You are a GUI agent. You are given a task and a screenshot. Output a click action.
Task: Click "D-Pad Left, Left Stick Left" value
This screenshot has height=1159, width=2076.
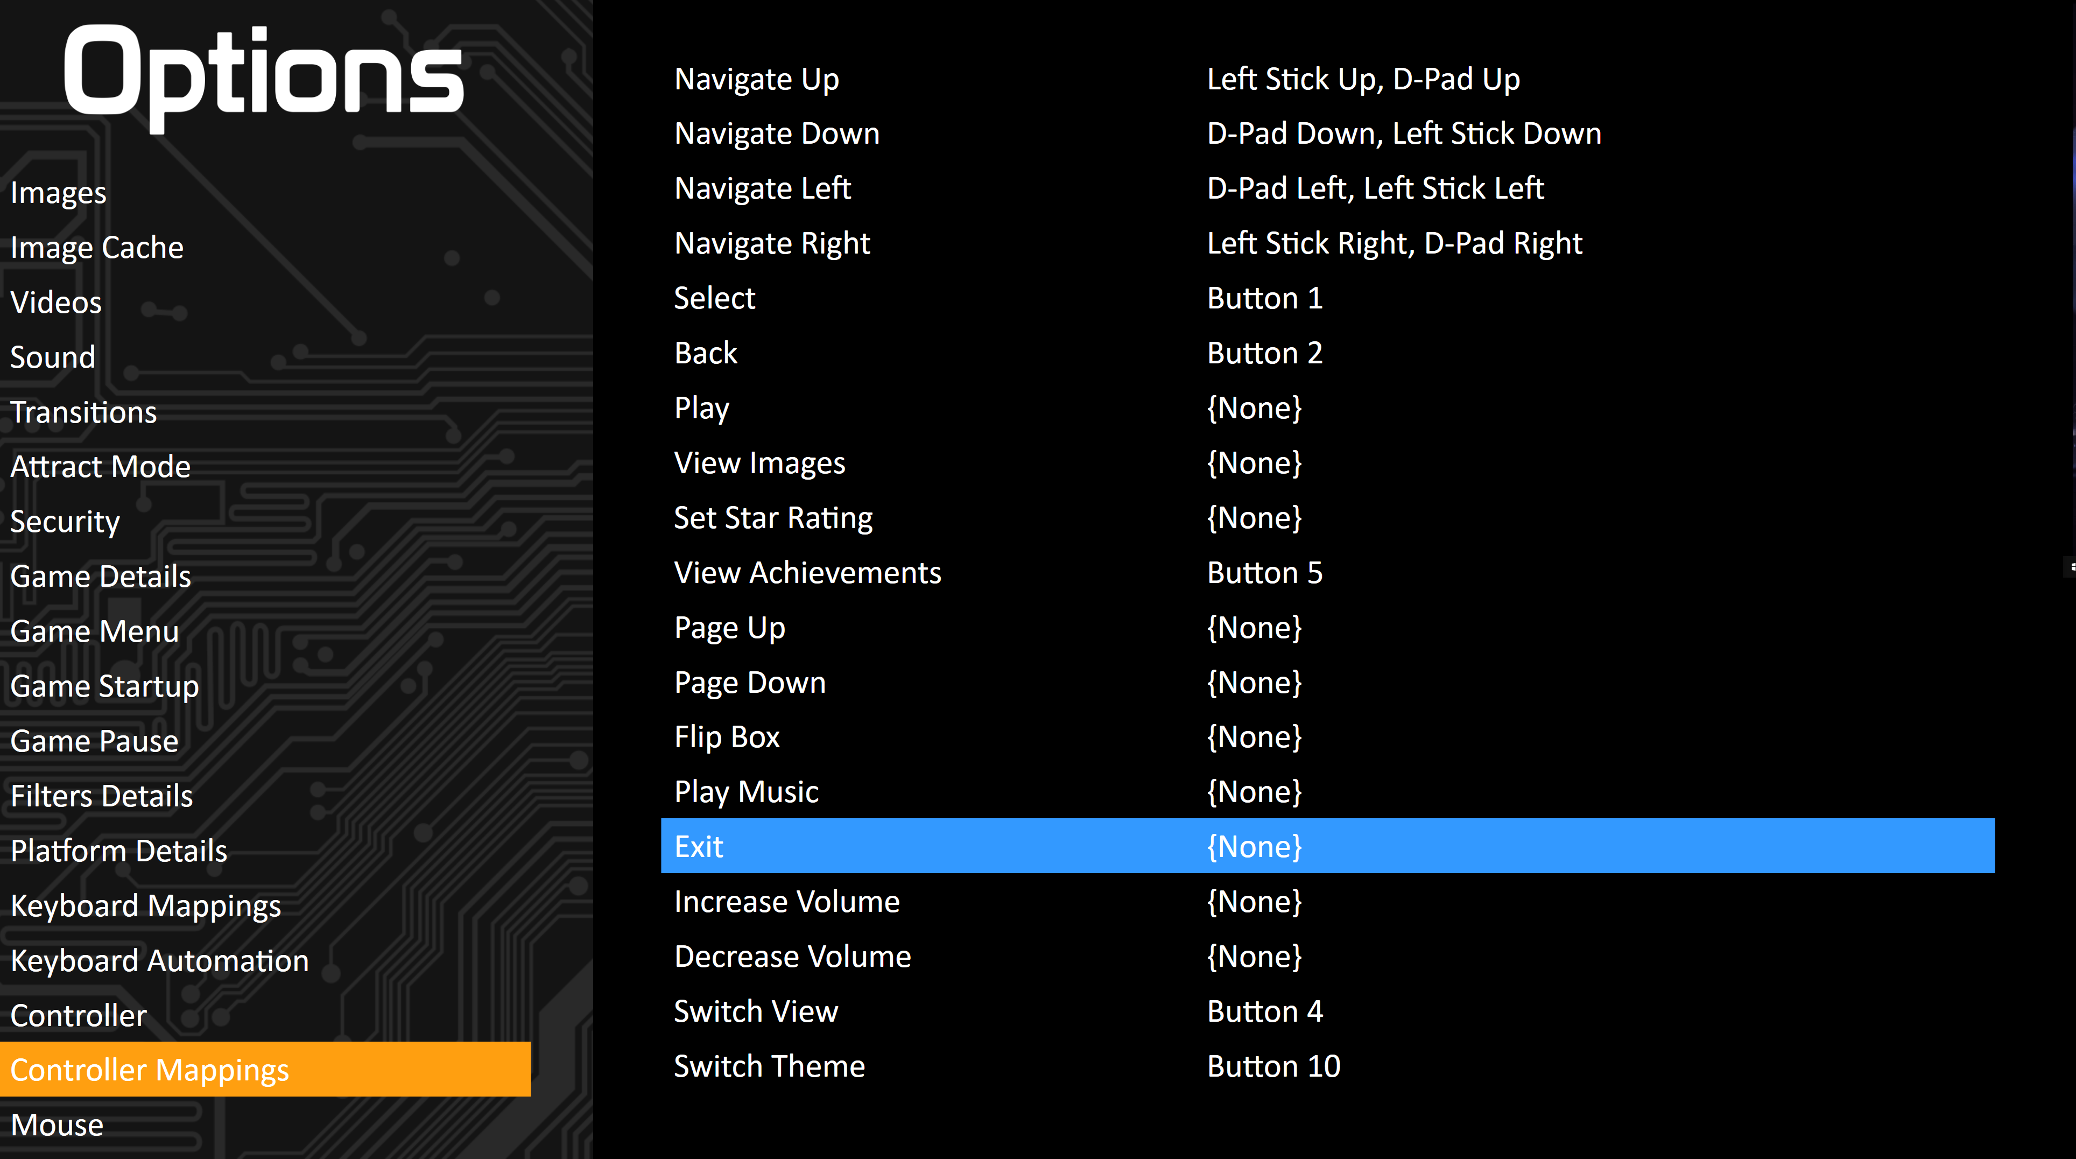coord(1375,188)
